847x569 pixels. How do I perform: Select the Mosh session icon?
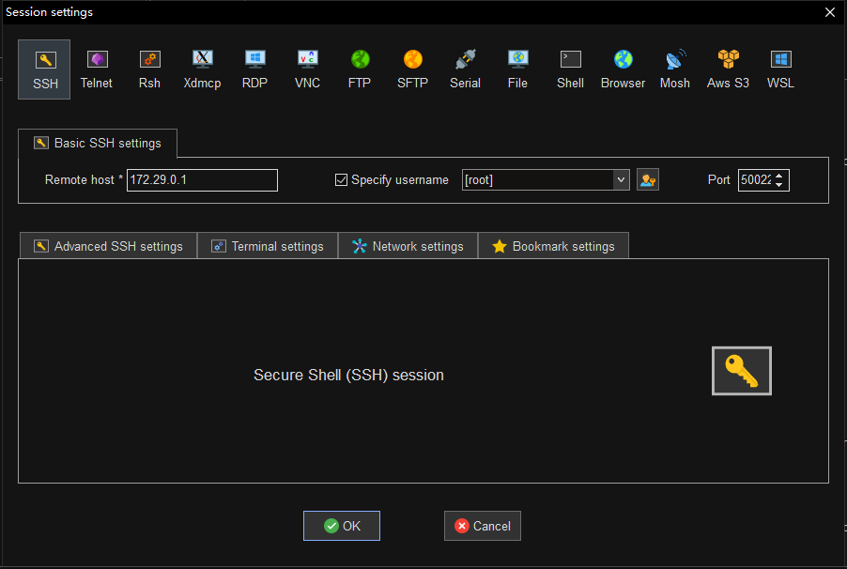[675, 69]
